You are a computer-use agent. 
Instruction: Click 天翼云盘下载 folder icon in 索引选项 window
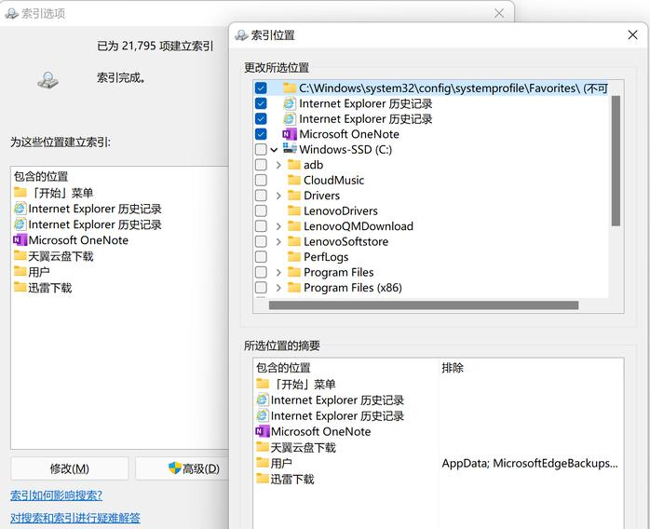click(20, 255)
